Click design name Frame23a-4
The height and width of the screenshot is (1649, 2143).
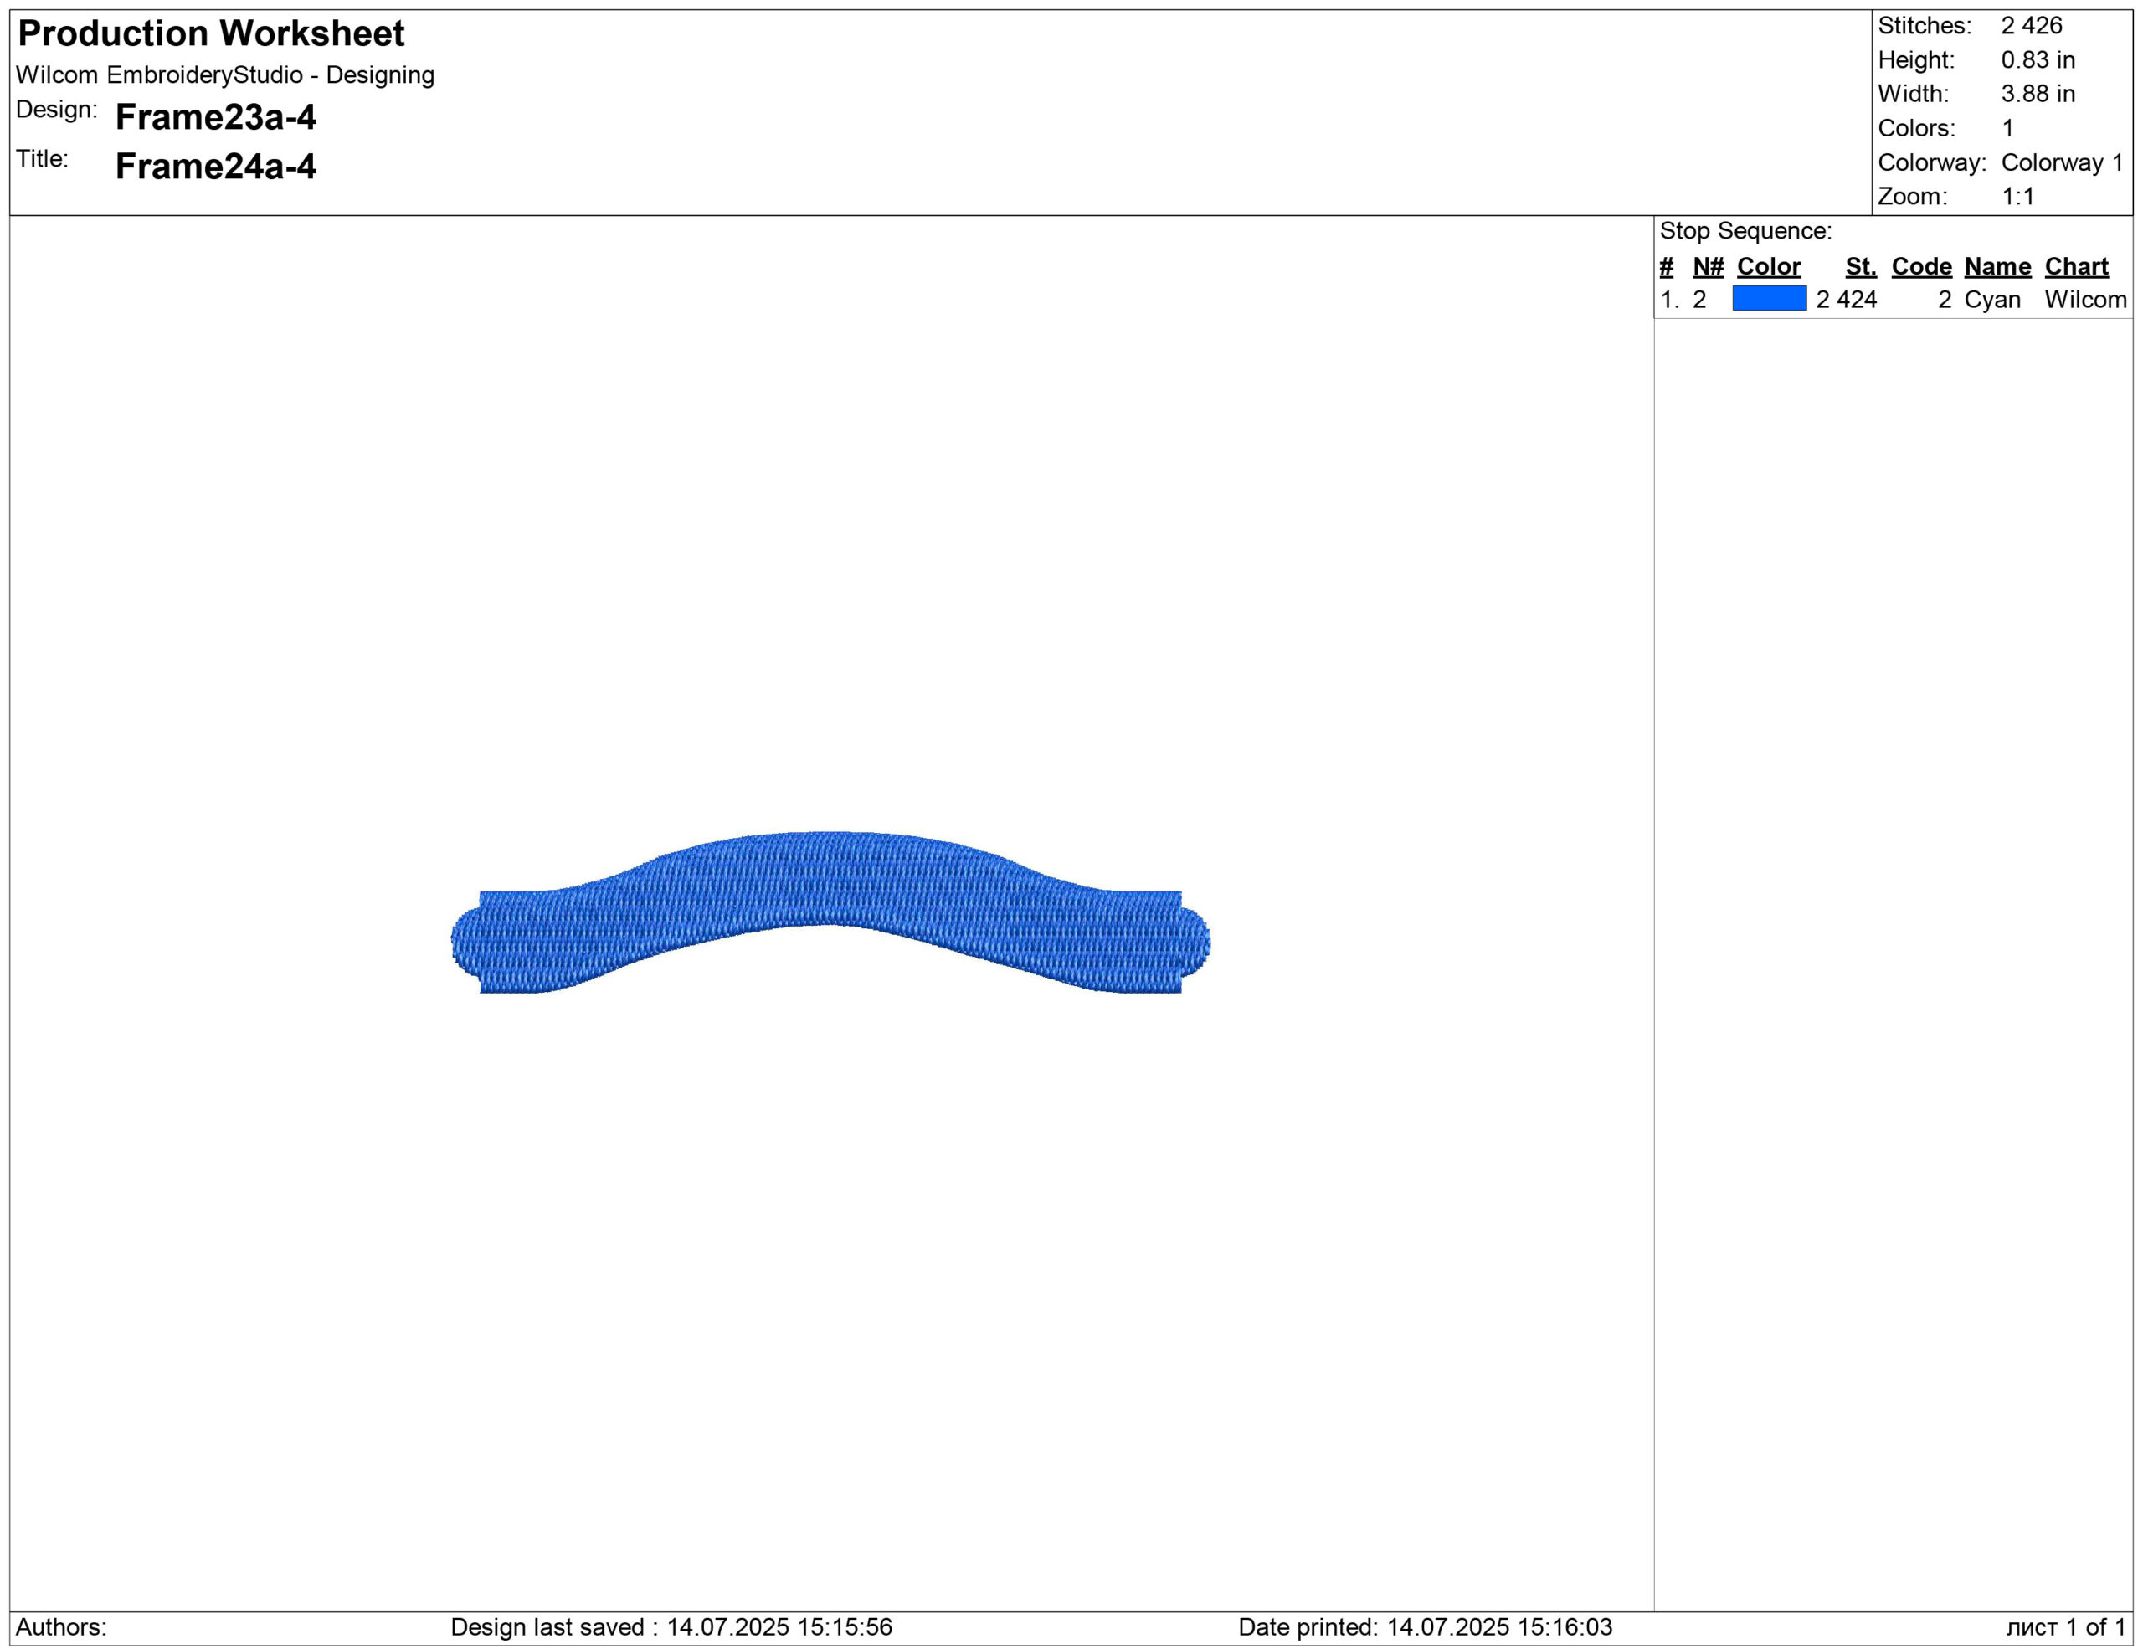click(216, 116)
